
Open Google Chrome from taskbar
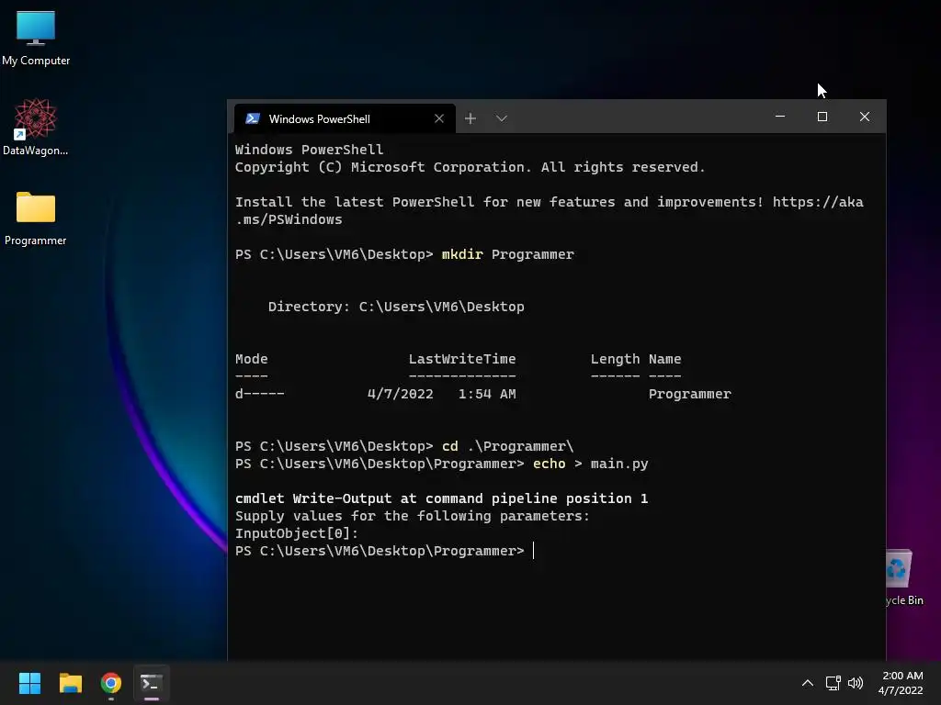point(111,683)
